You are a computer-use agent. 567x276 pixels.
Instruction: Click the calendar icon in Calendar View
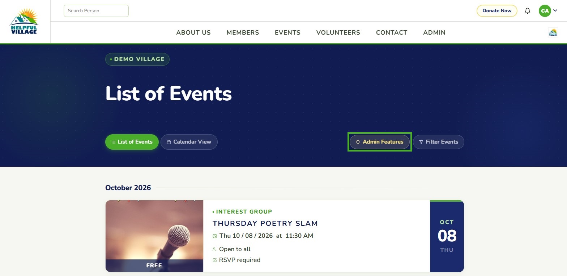(x=169, y=142)
